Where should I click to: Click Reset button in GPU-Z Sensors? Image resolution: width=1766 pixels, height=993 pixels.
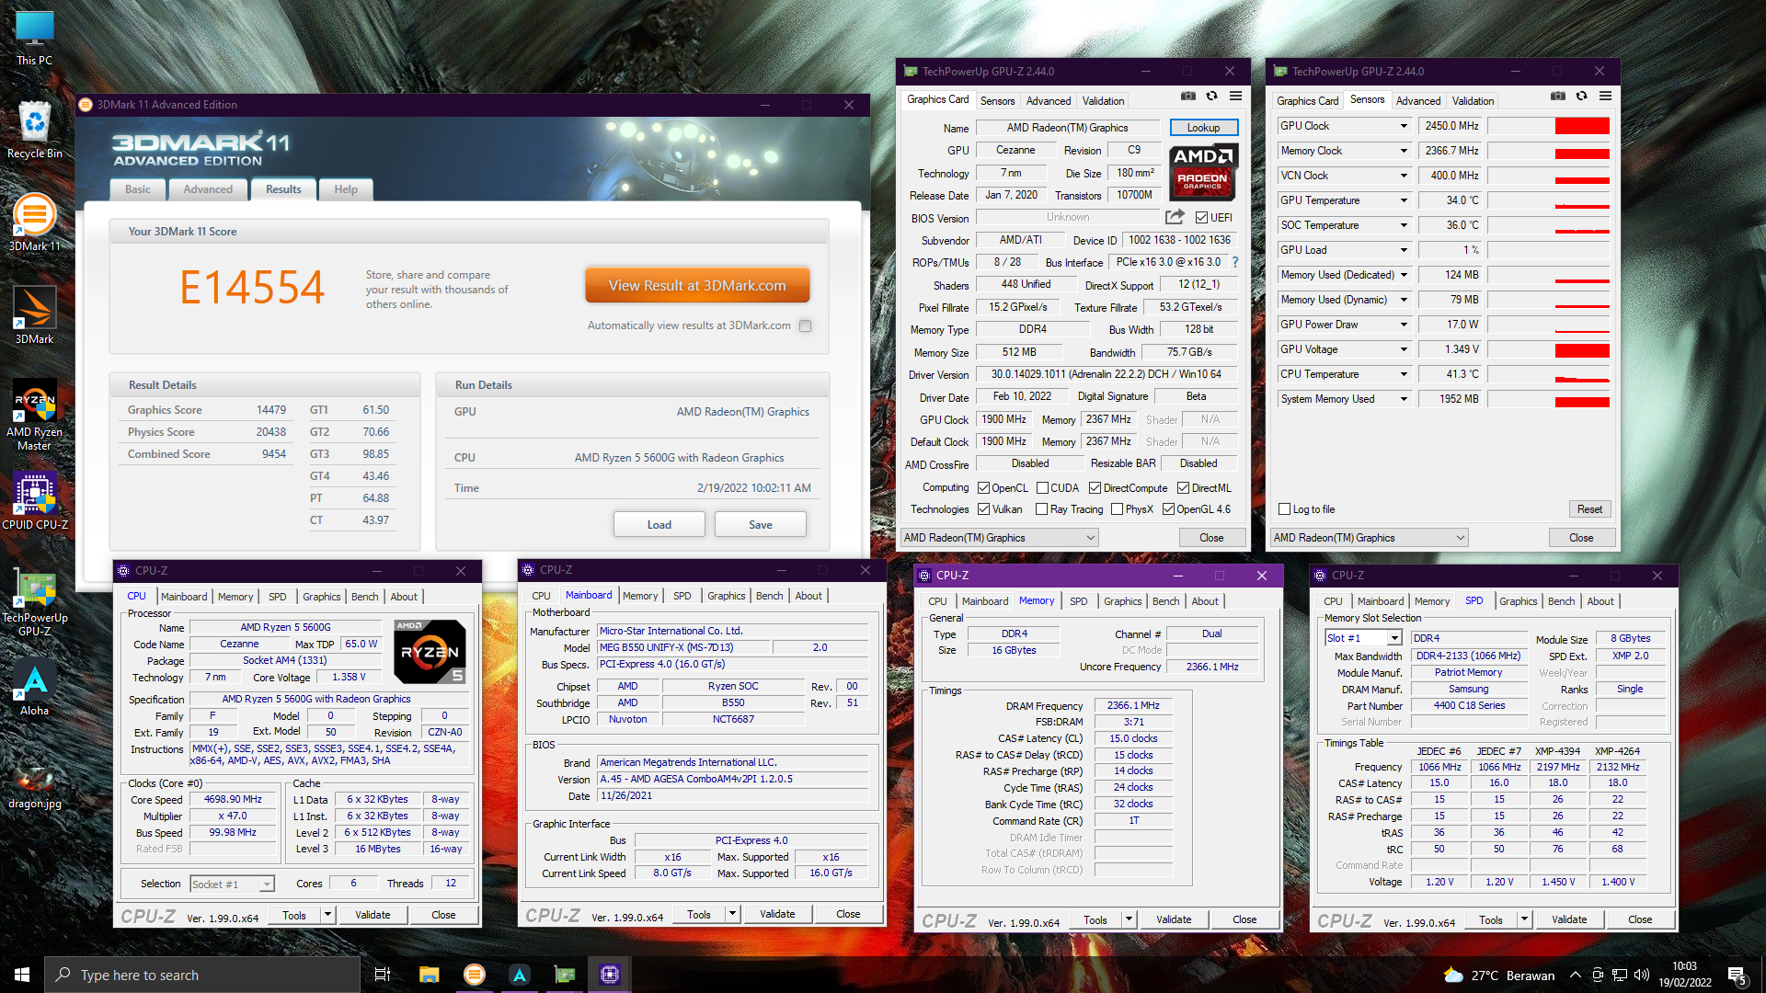coord(1589,509)
